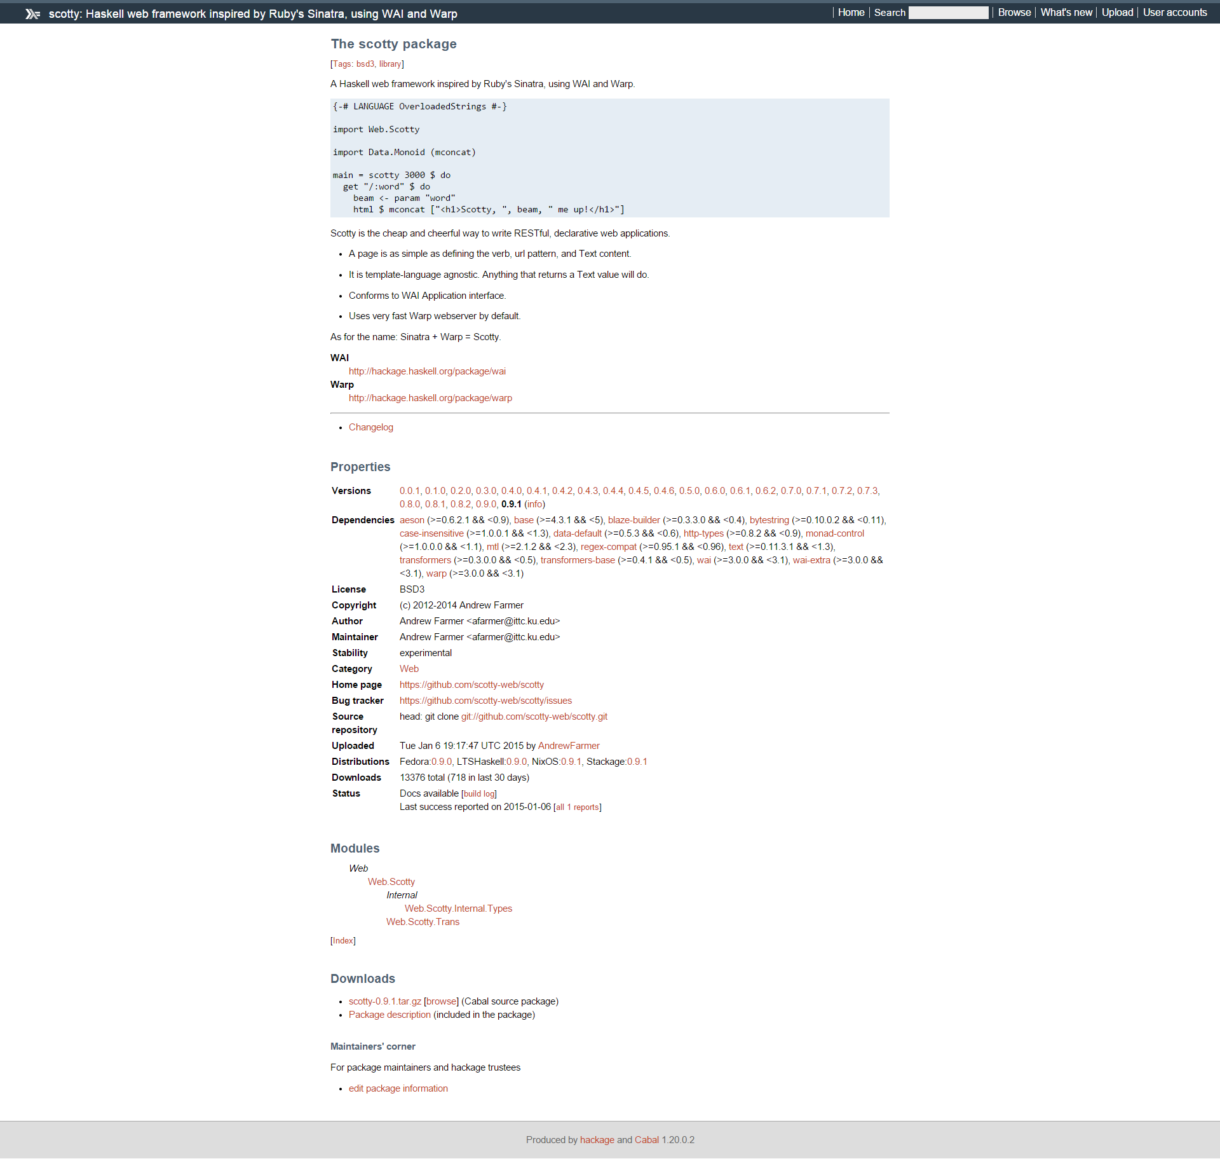The image size is (1220, 1159).
Task: Click the Search link in top bar
Action: pyautogui.click(x=890, y=12)
